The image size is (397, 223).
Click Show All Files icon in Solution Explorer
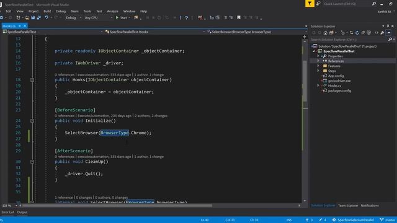369,33
